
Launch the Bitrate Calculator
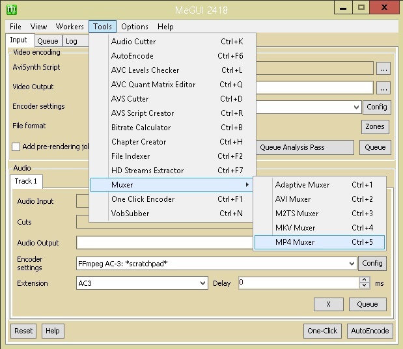point(141,128)
